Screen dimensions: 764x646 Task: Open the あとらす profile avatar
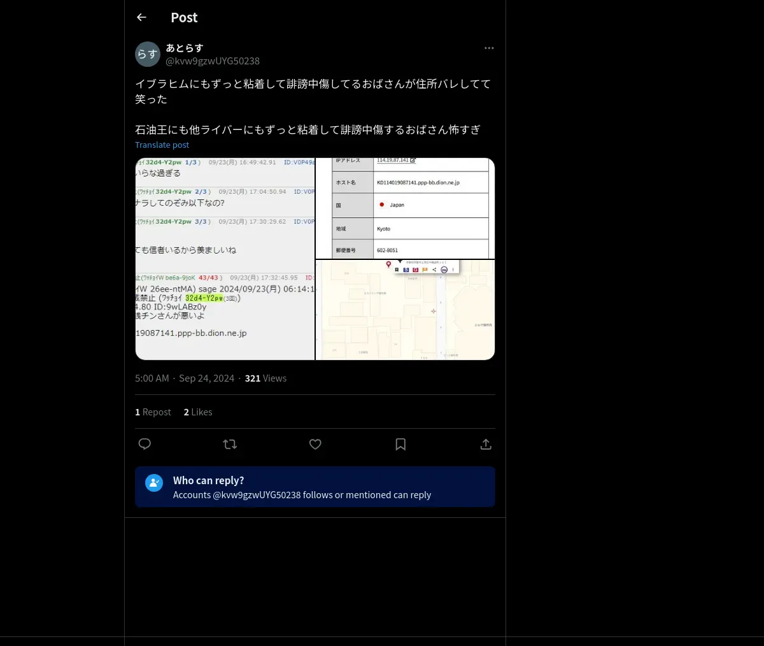pyautogui.click(x=148, y=54)
